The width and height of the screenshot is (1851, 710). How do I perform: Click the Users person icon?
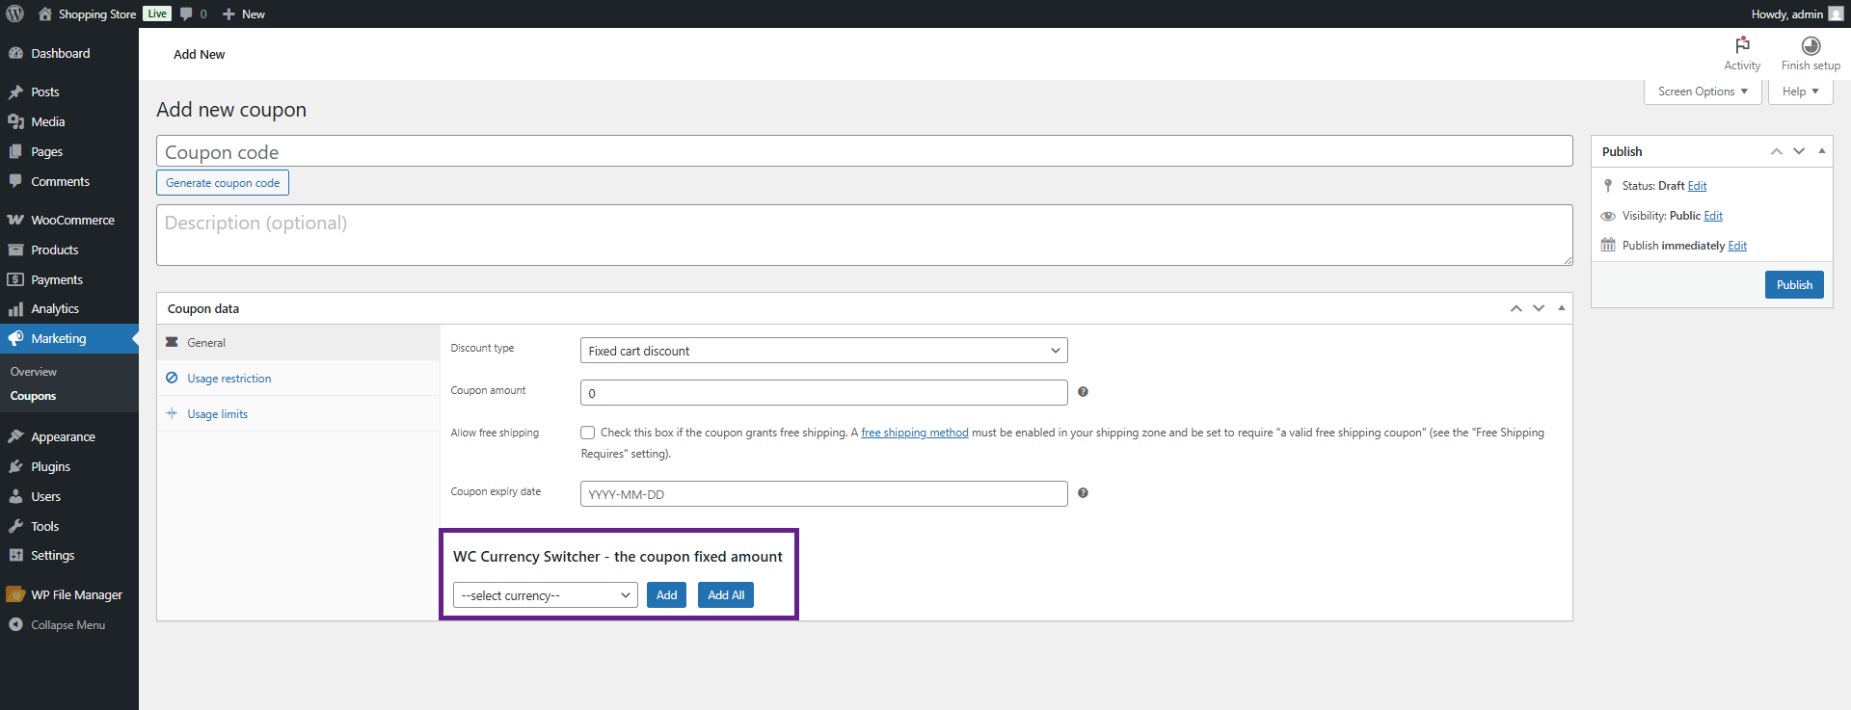[x=15, y=496]
